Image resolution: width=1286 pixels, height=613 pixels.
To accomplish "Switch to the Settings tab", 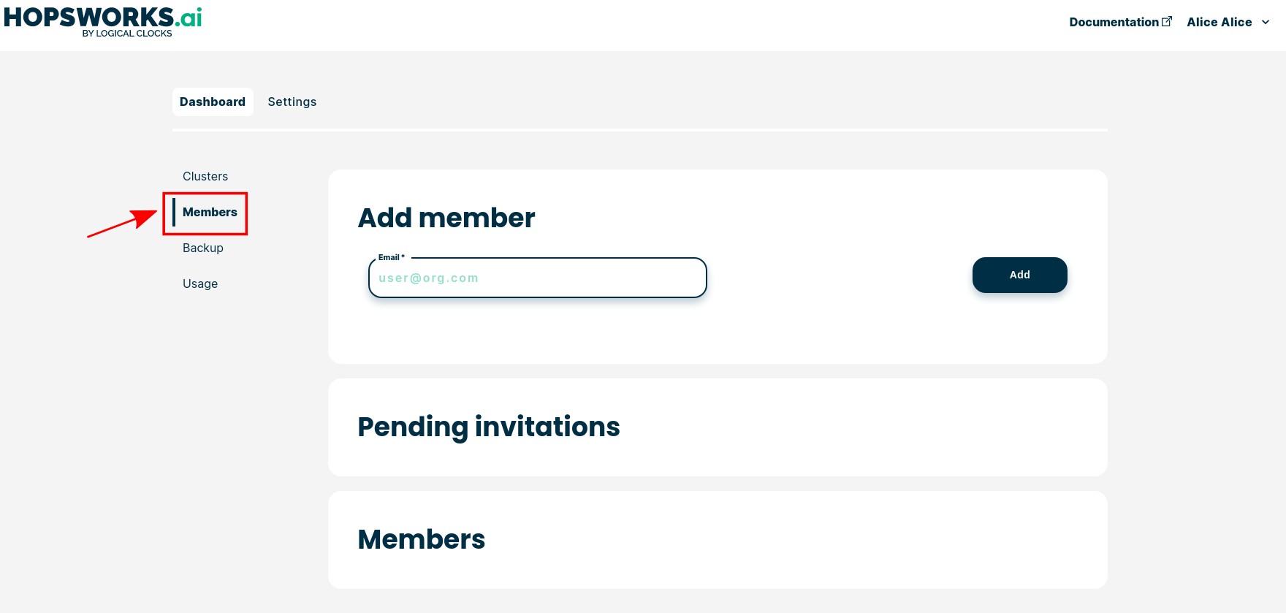I will [x=292, y=102].
